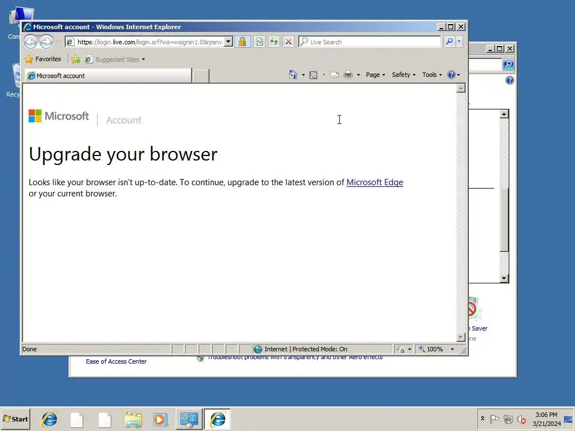Go to the Home page icon
Image resolution: width=575 pixels, height=431 pixels.
pos(293,75)
